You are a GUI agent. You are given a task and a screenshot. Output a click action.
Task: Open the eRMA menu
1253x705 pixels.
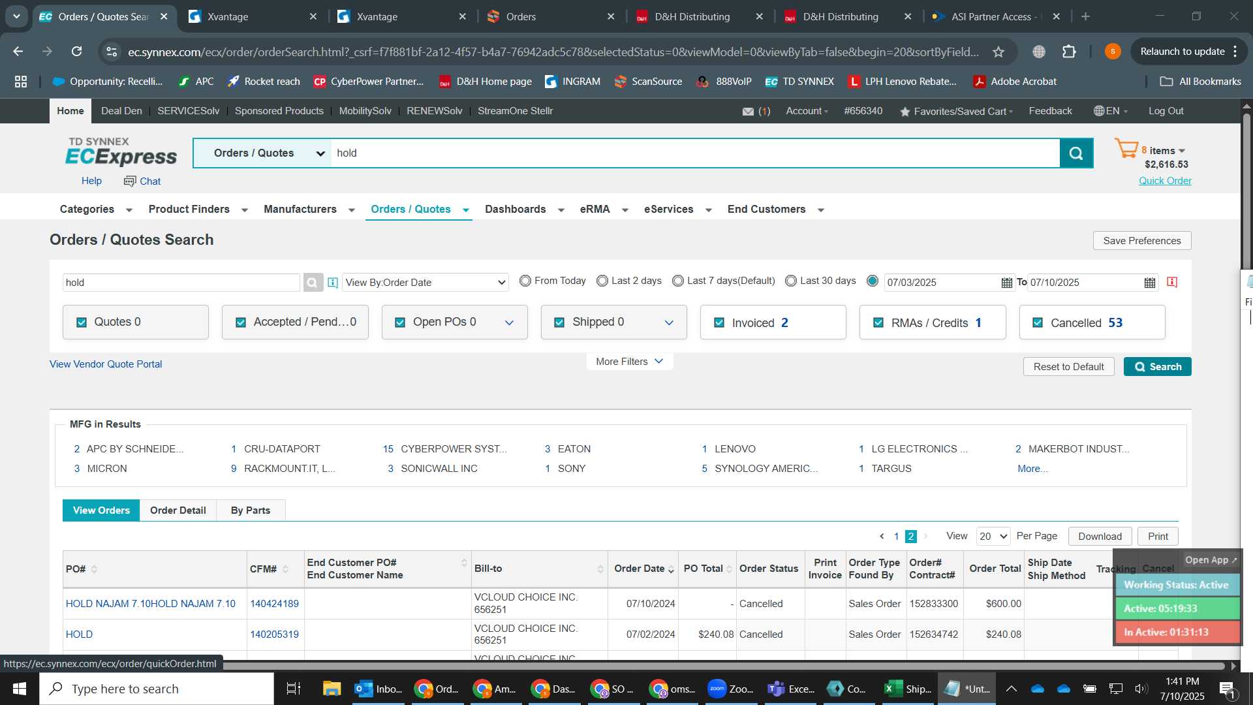(x=604, y=210)
